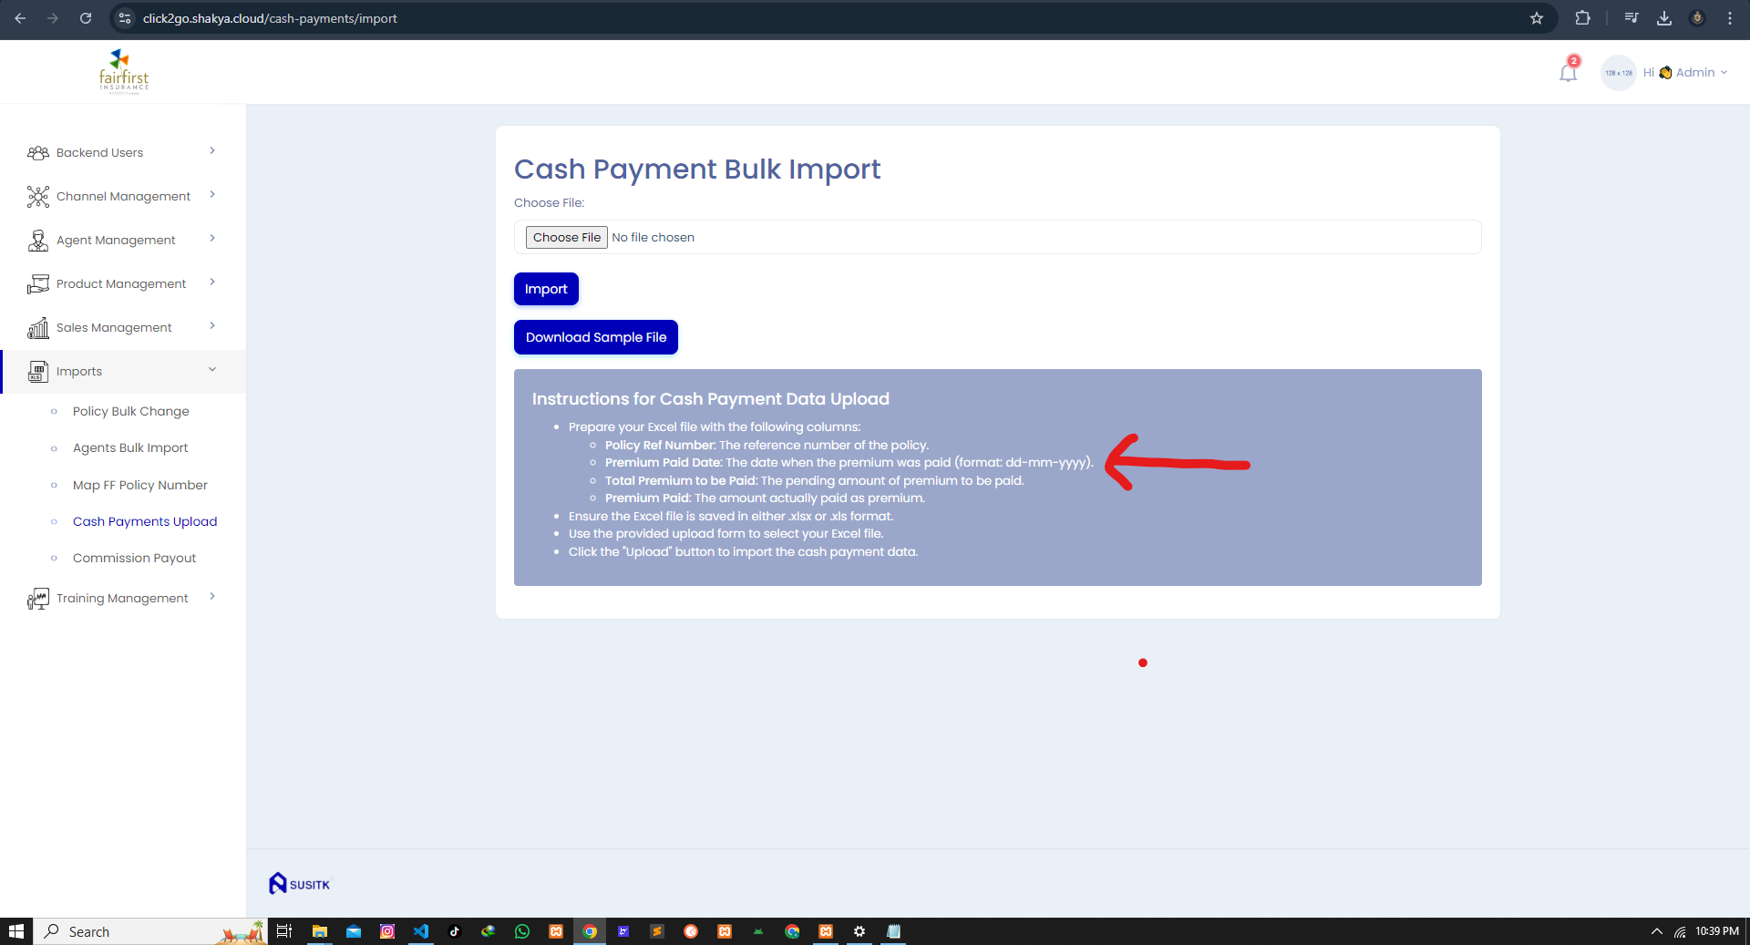Click the Download Sample File button
Screen dimensions: 1750x945
(x=595, y=337)
